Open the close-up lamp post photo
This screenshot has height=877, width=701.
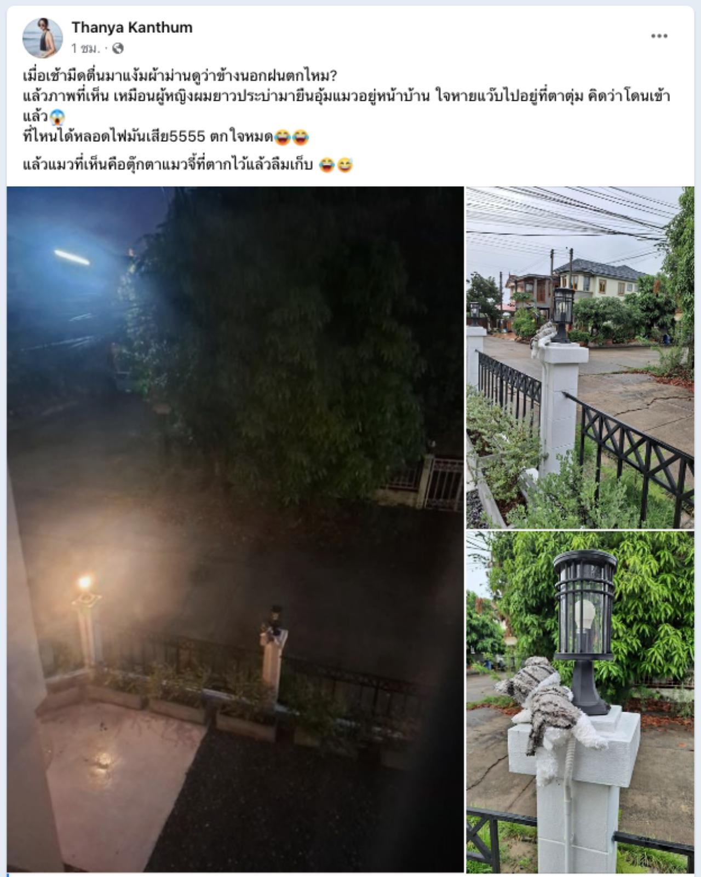[x=580, y=702]
